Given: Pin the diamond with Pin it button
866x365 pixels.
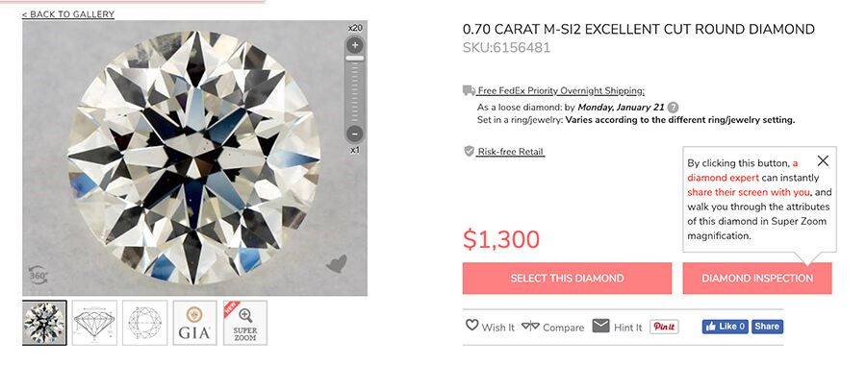Looking at the screenshot, I should (664, 327).
